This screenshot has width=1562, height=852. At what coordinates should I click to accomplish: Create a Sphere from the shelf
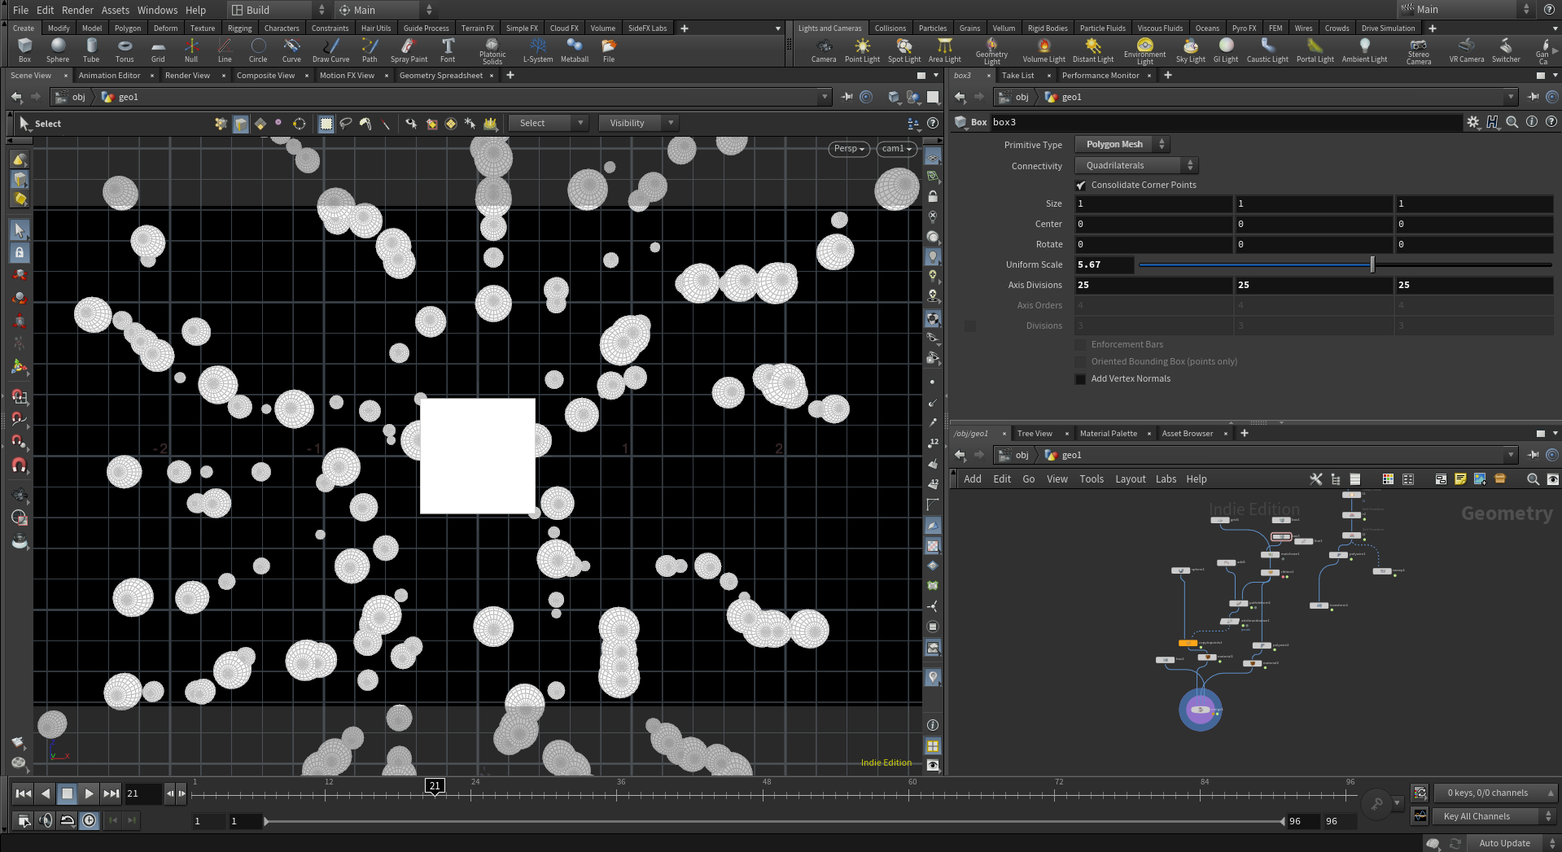click(x=58, y=50)
